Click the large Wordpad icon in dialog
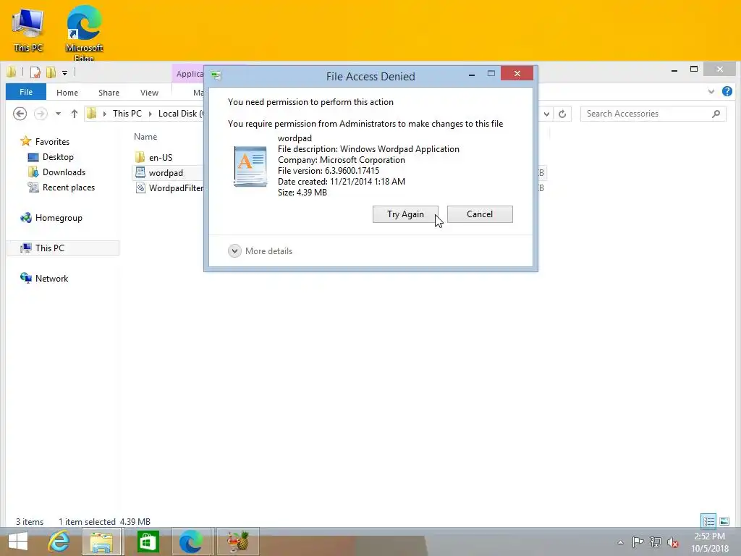The height and width of the screenshot is (556, 741). click(x=250, y=166)
